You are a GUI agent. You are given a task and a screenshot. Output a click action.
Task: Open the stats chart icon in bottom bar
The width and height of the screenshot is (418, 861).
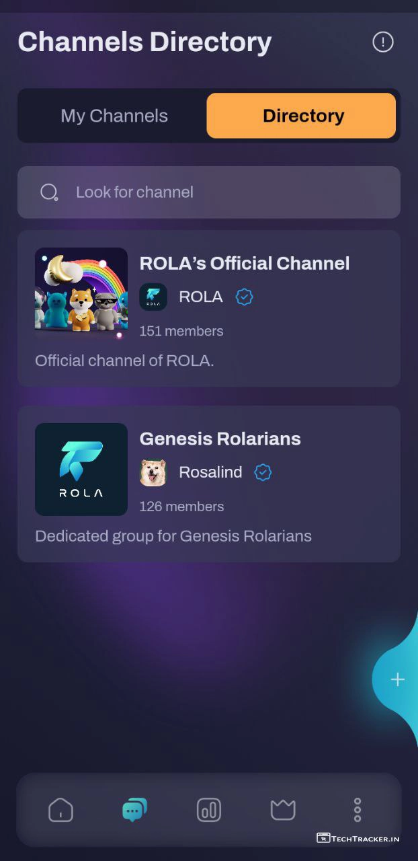tap(209, 810)
